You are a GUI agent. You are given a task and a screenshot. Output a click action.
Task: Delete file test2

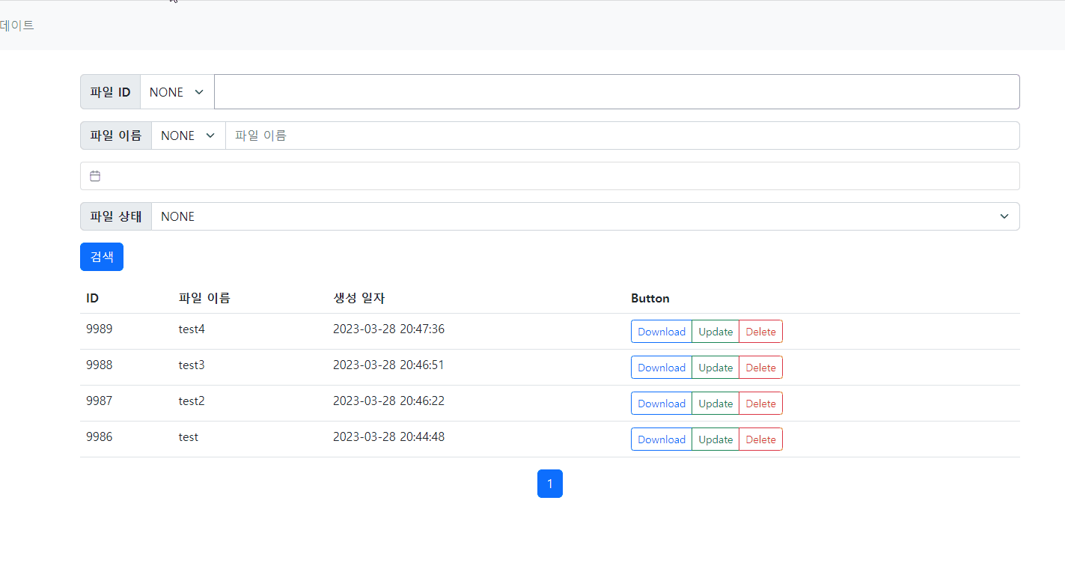tap(760, 404)
